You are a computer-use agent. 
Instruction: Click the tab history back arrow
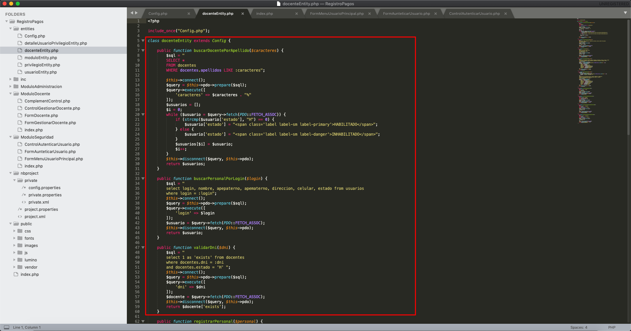pyautogui.click(x=132, y=13)
